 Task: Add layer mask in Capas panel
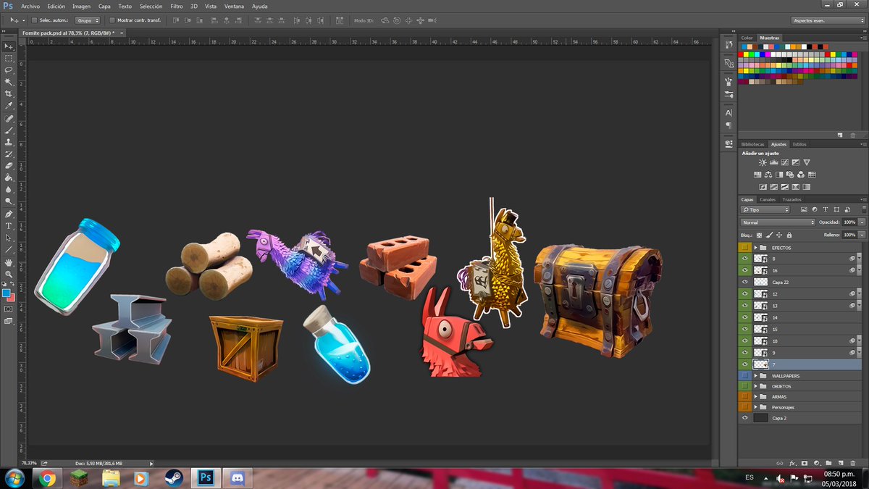coord(805,462)
